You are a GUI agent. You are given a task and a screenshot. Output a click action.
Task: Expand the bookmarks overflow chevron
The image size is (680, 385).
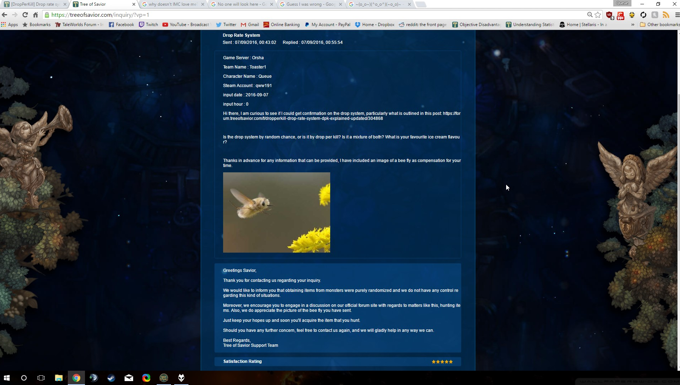(x=633, y=25)
